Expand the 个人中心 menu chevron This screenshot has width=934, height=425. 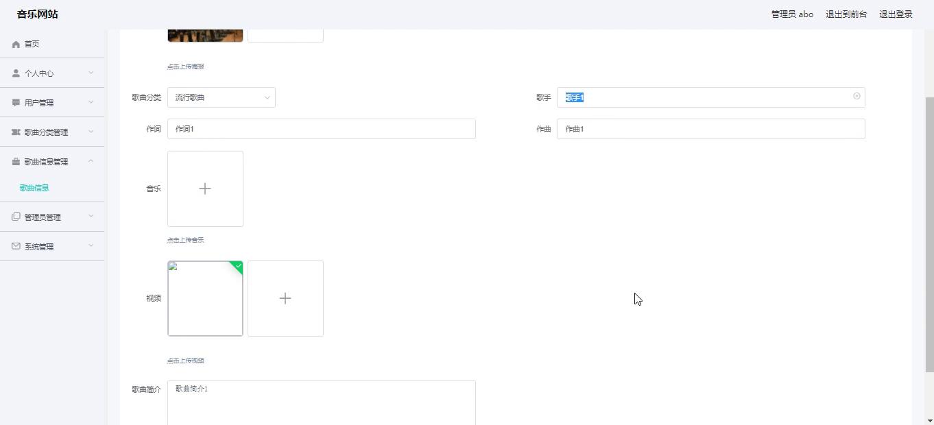coord(91,73)
